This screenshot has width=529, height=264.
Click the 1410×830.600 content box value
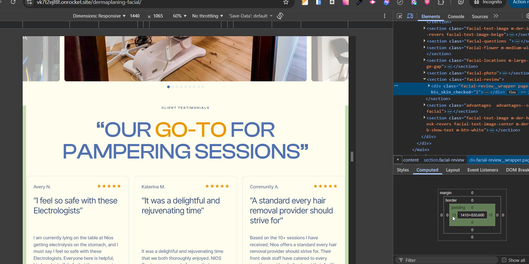pos(472,215)
